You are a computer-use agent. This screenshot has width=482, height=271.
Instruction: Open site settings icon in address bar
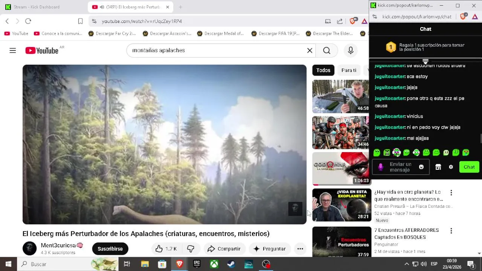(x=94, y=21)
